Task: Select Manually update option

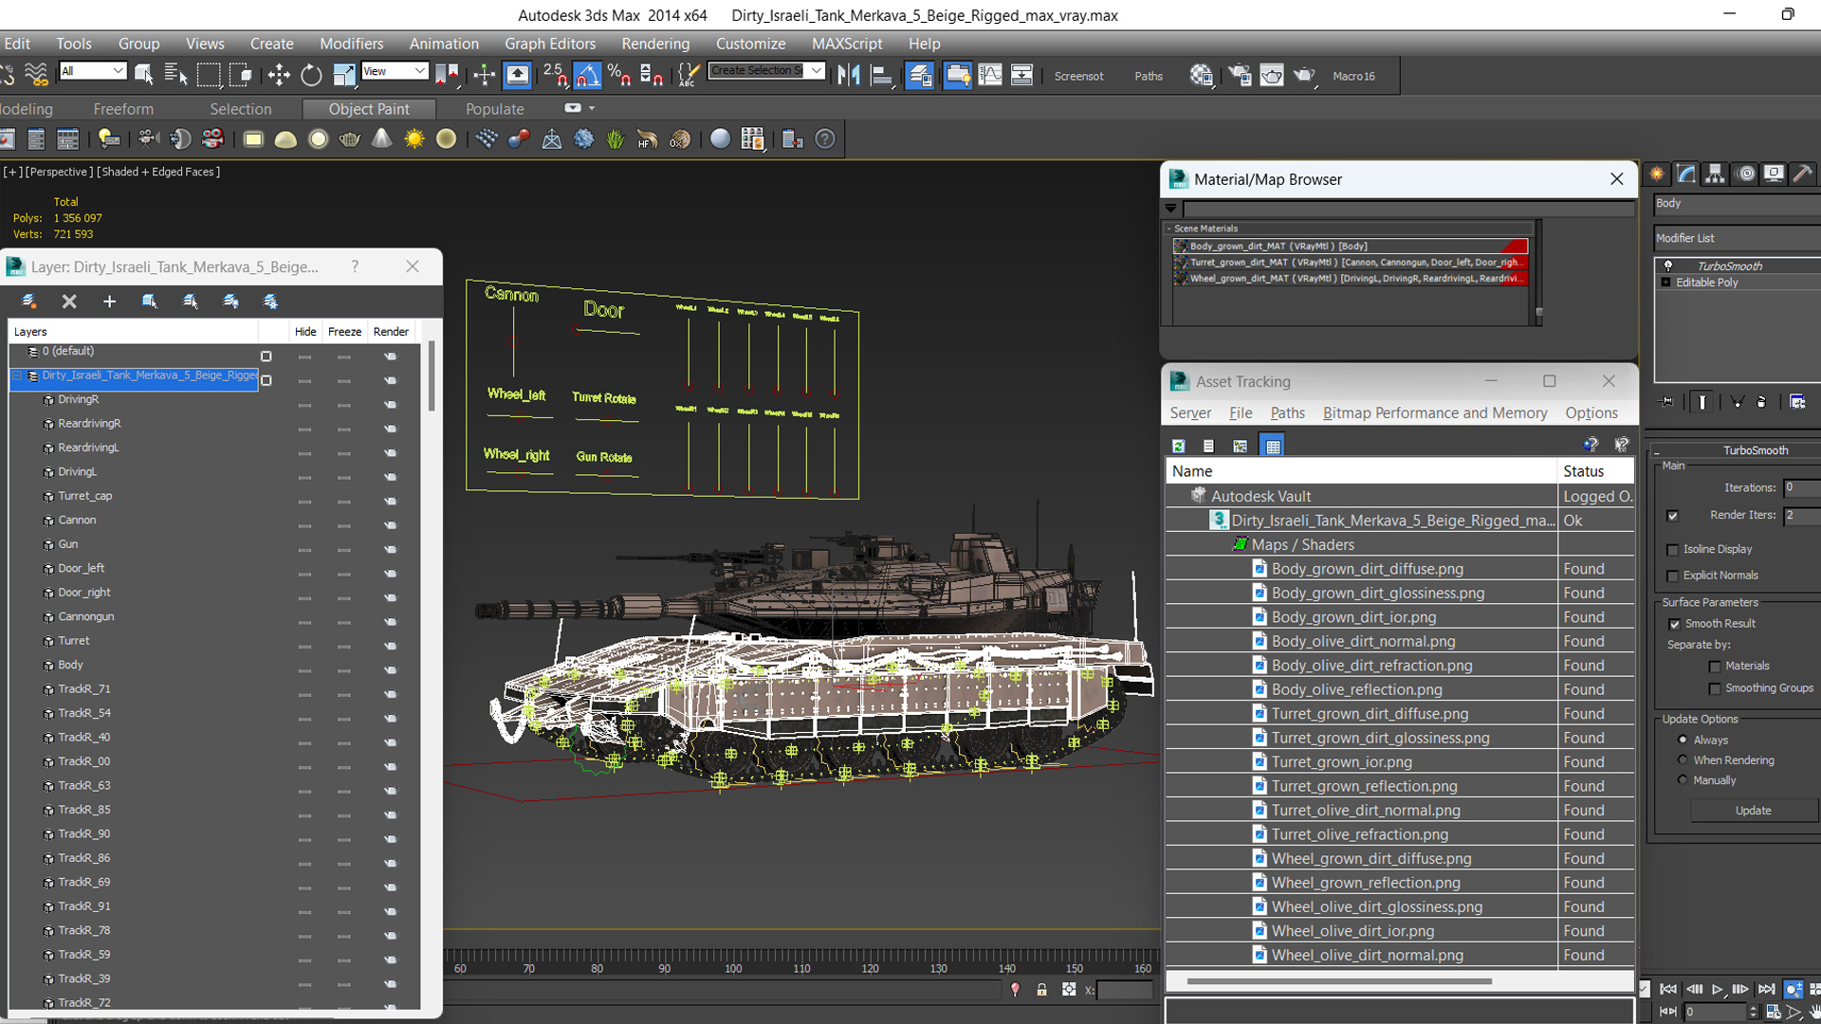Action: point(1683,780)
